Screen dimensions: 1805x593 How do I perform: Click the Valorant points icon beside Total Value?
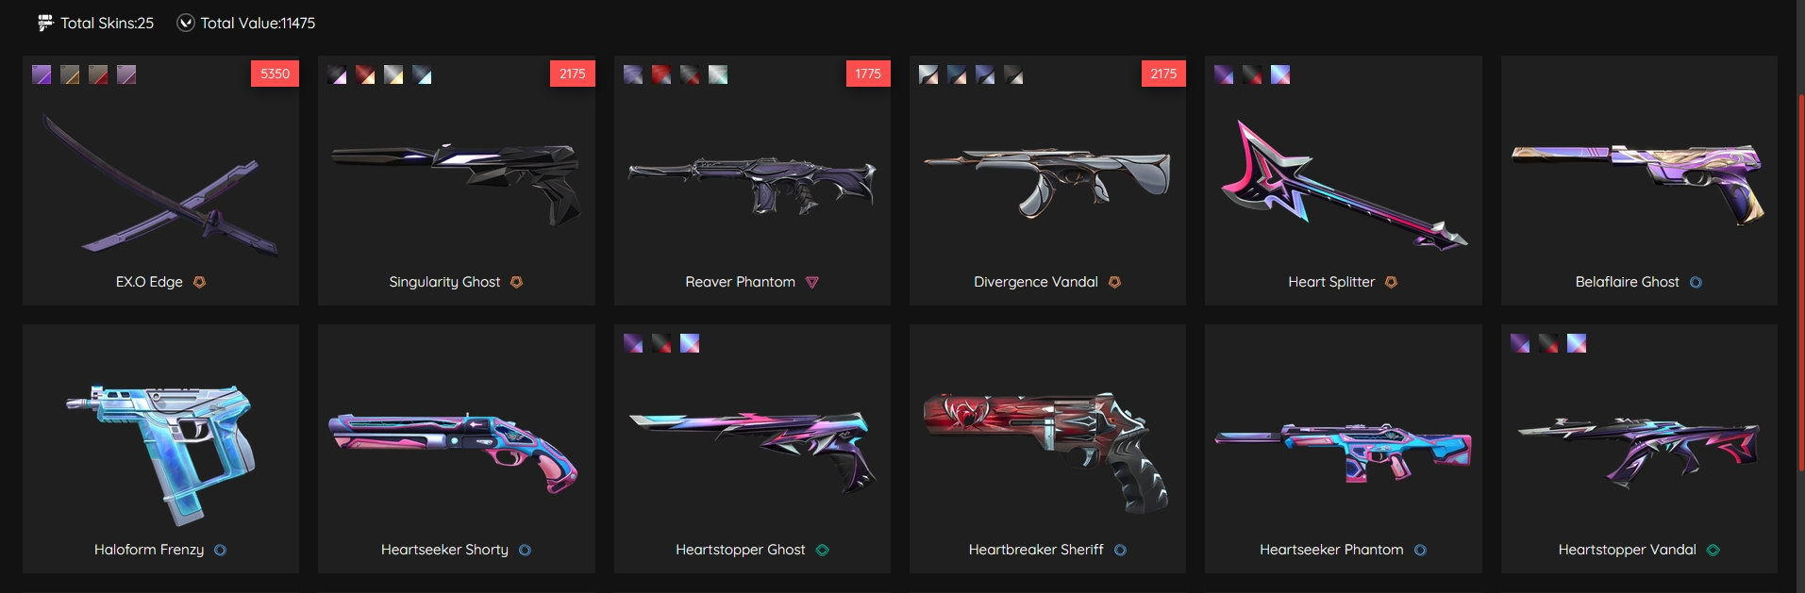[186, 23]
